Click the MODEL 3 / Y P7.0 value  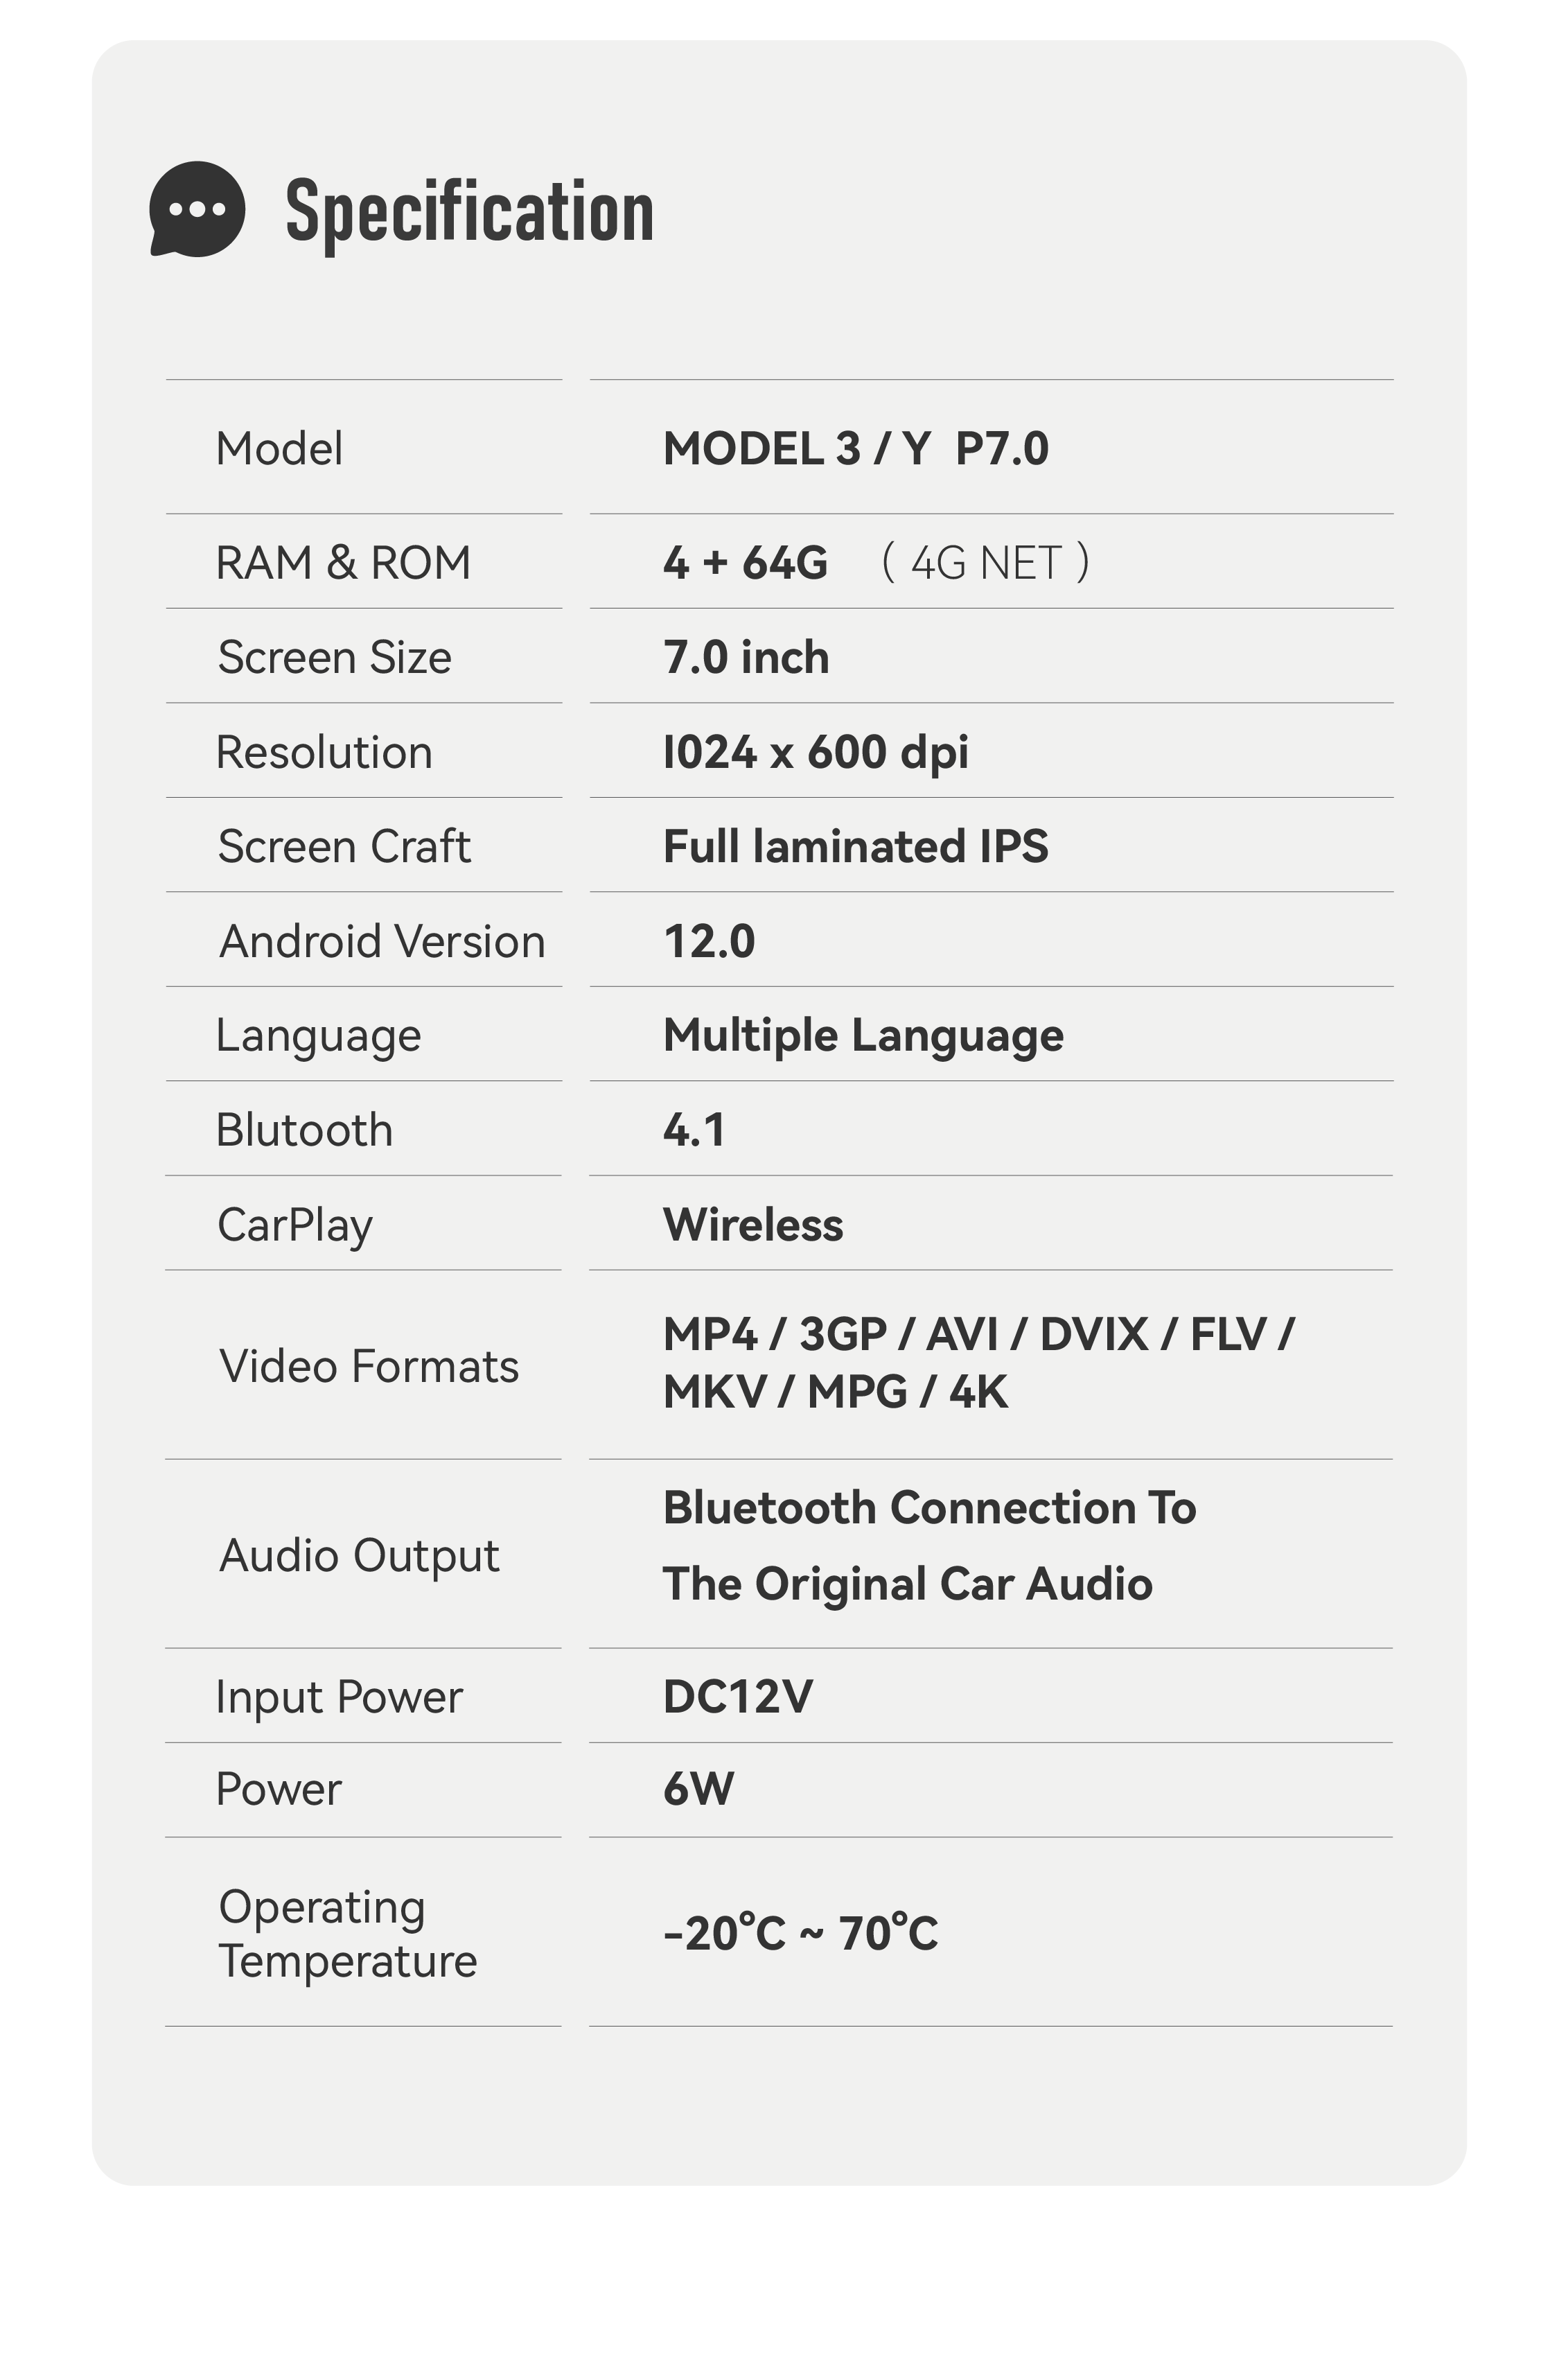[856, 448]
